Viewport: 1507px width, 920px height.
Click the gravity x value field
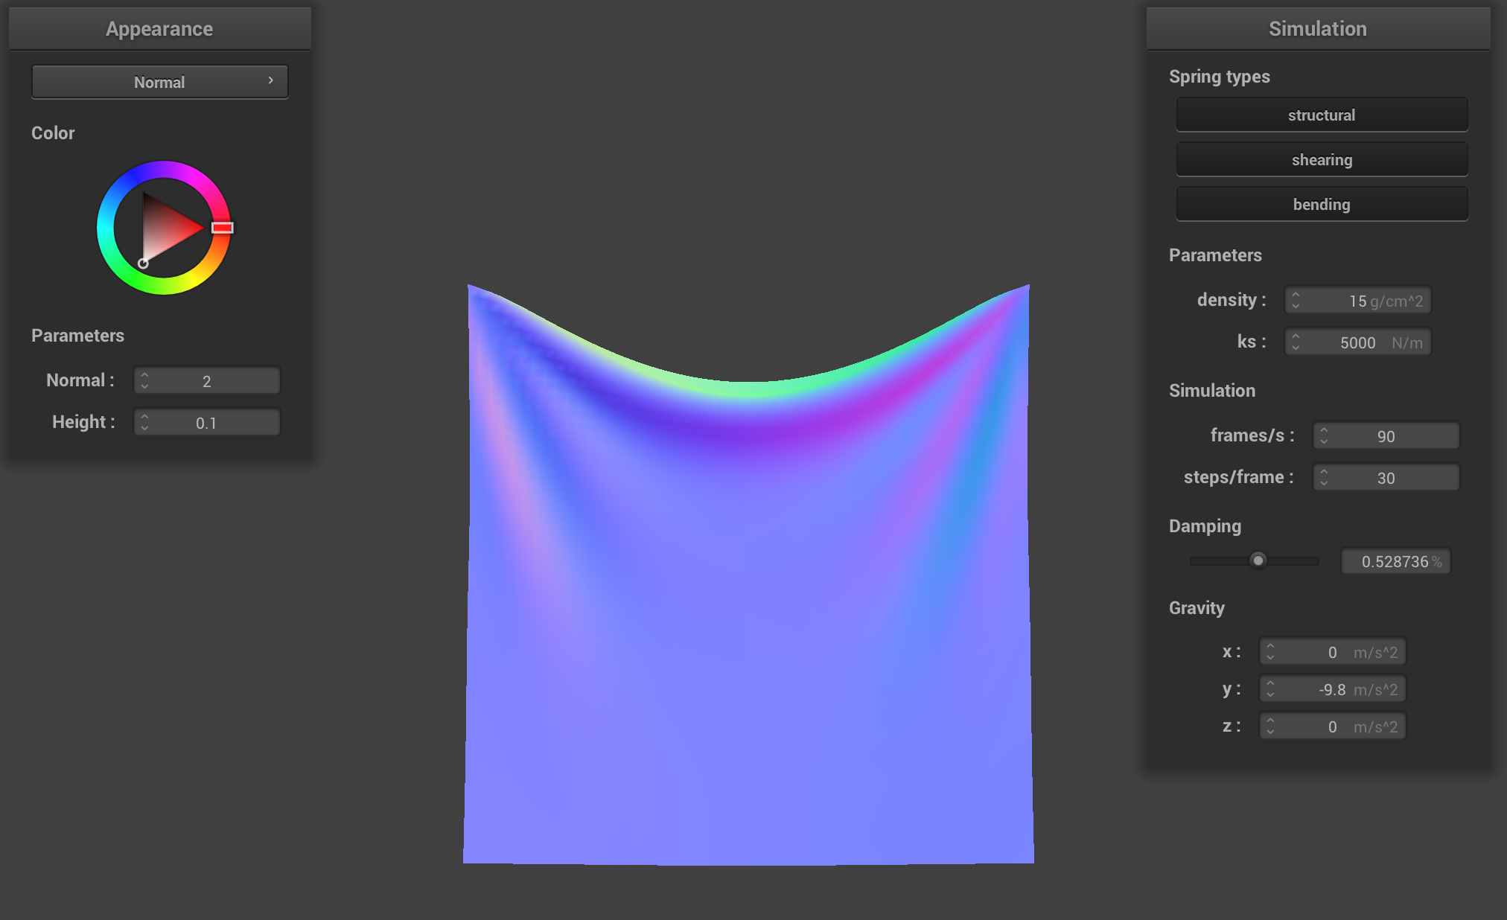point(1333,651)
